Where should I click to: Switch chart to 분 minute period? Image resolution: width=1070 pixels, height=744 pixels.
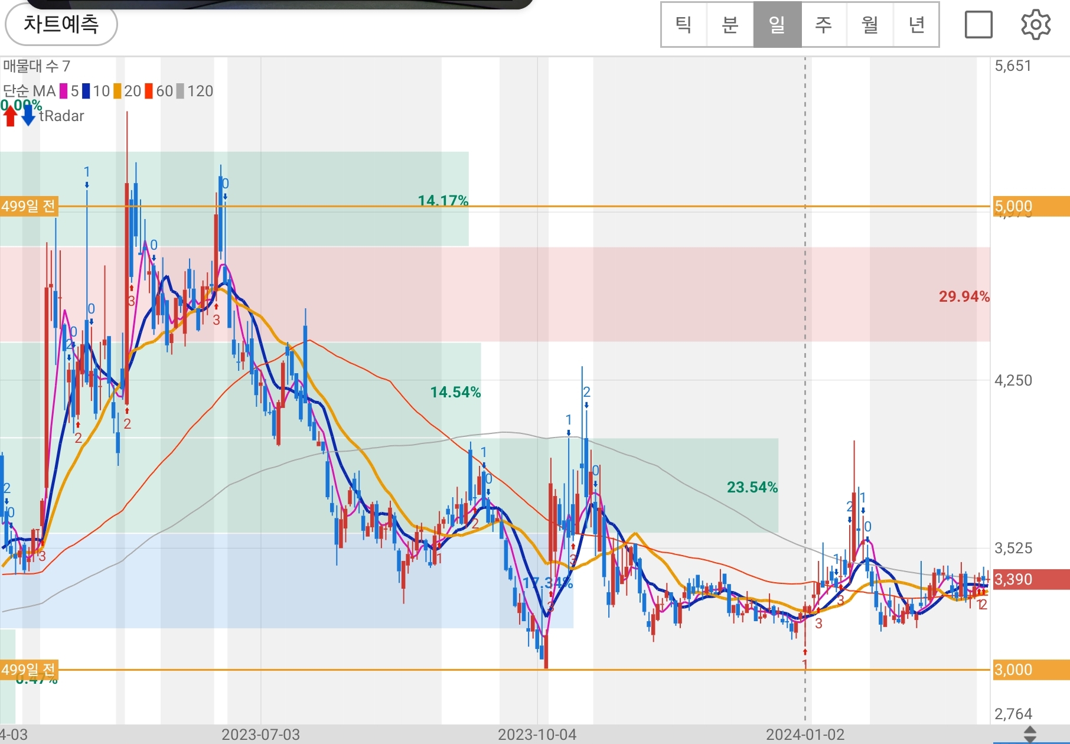(730, 25)
